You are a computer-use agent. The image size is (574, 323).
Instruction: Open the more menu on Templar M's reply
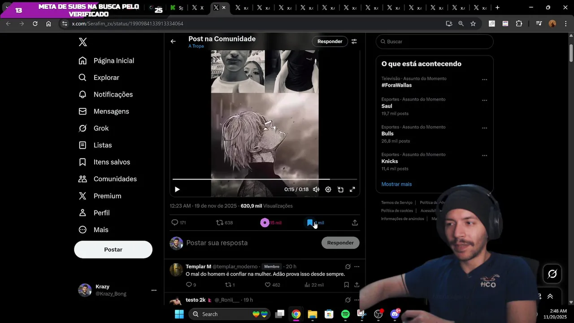tap(357, 266)
